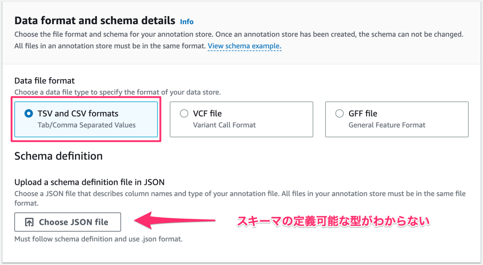Click the GFF General Feature Format card
Viewport: 483px width, 265px height.
click(x=397, y=119)
